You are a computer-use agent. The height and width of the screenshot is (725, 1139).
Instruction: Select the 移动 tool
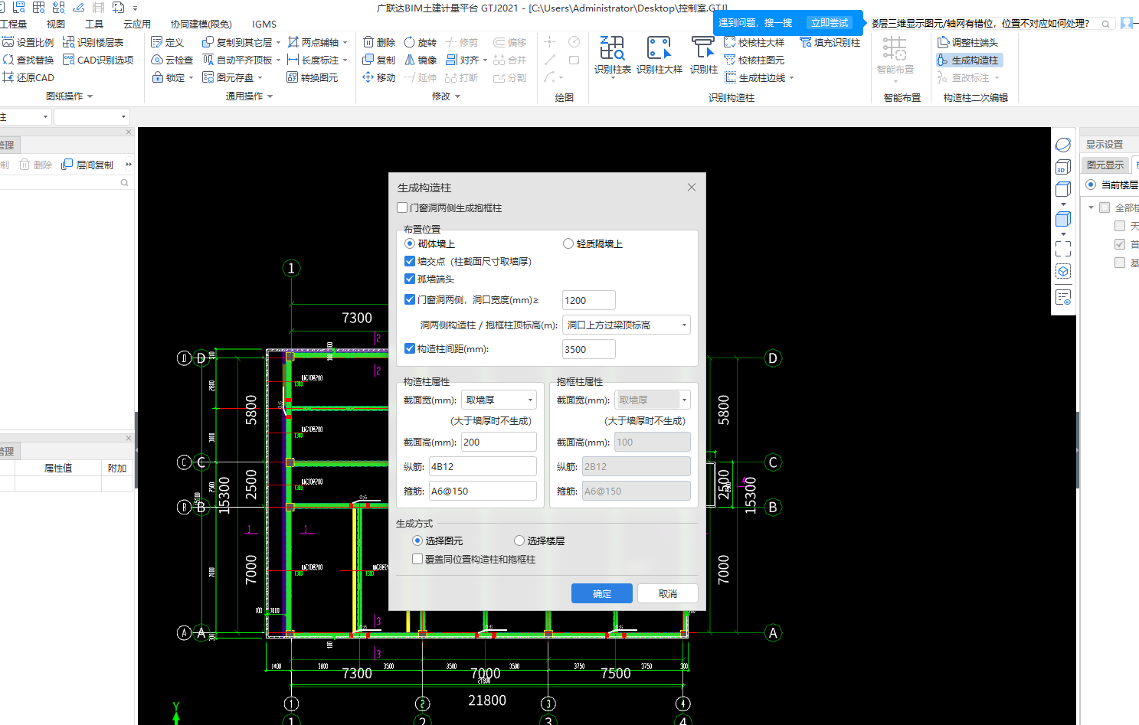click(x=379, y=77)
